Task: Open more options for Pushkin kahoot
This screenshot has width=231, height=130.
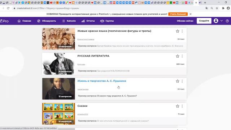Action: [x=182, y=81]
